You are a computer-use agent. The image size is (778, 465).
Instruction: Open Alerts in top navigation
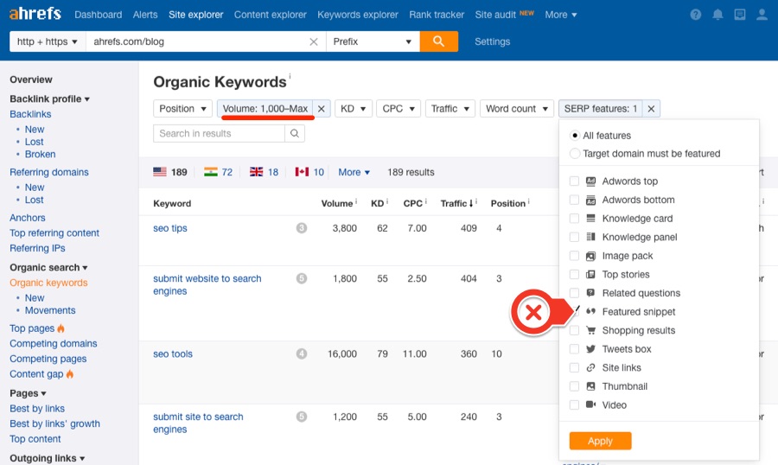[145, 15]
